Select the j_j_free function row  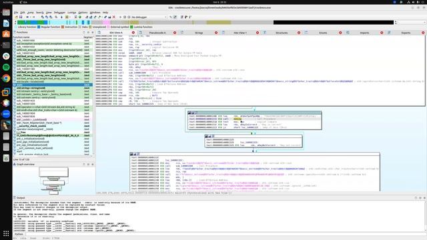(53, 132)
